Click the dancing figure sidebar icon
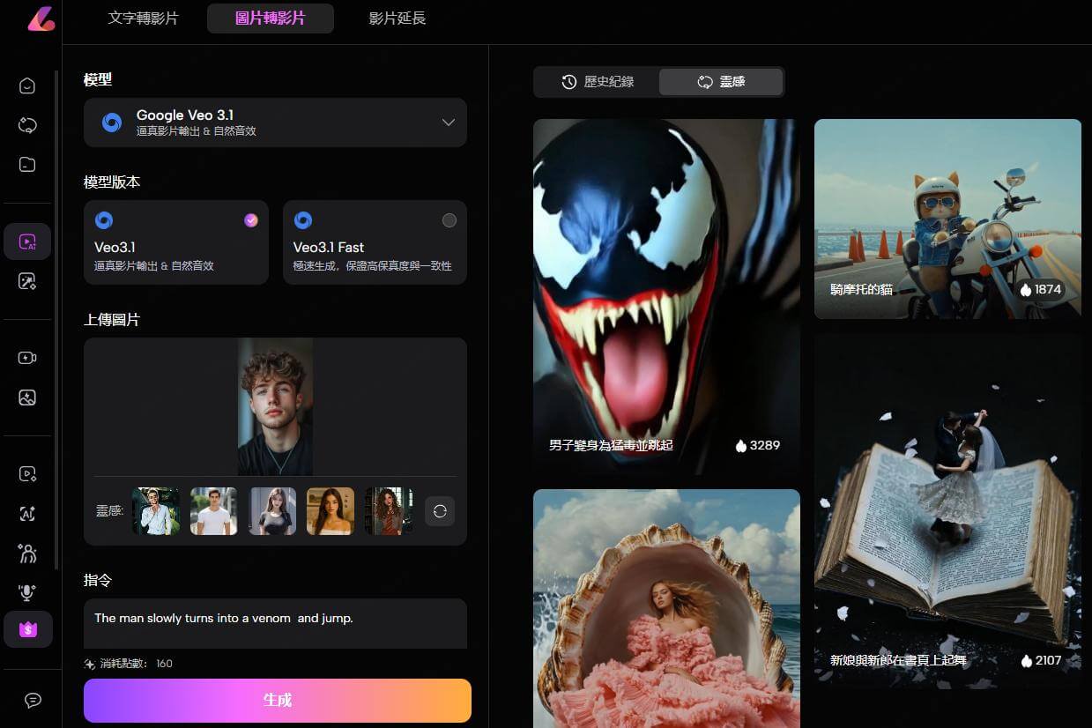 point(27,553)
